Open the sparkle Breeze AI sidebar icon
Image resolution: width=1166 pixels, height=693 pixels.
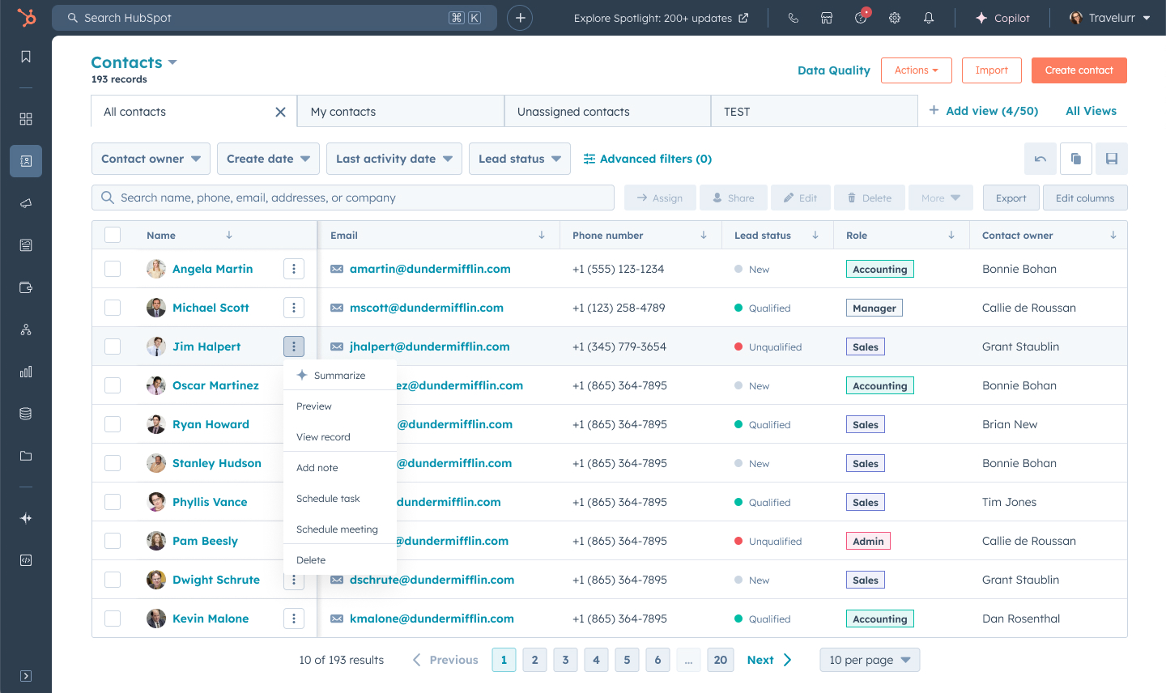26,518
